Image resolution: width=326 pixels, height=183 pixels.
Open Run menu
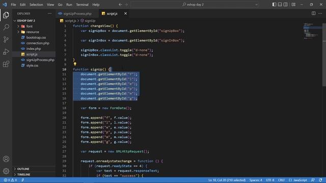tap(69, 5)
